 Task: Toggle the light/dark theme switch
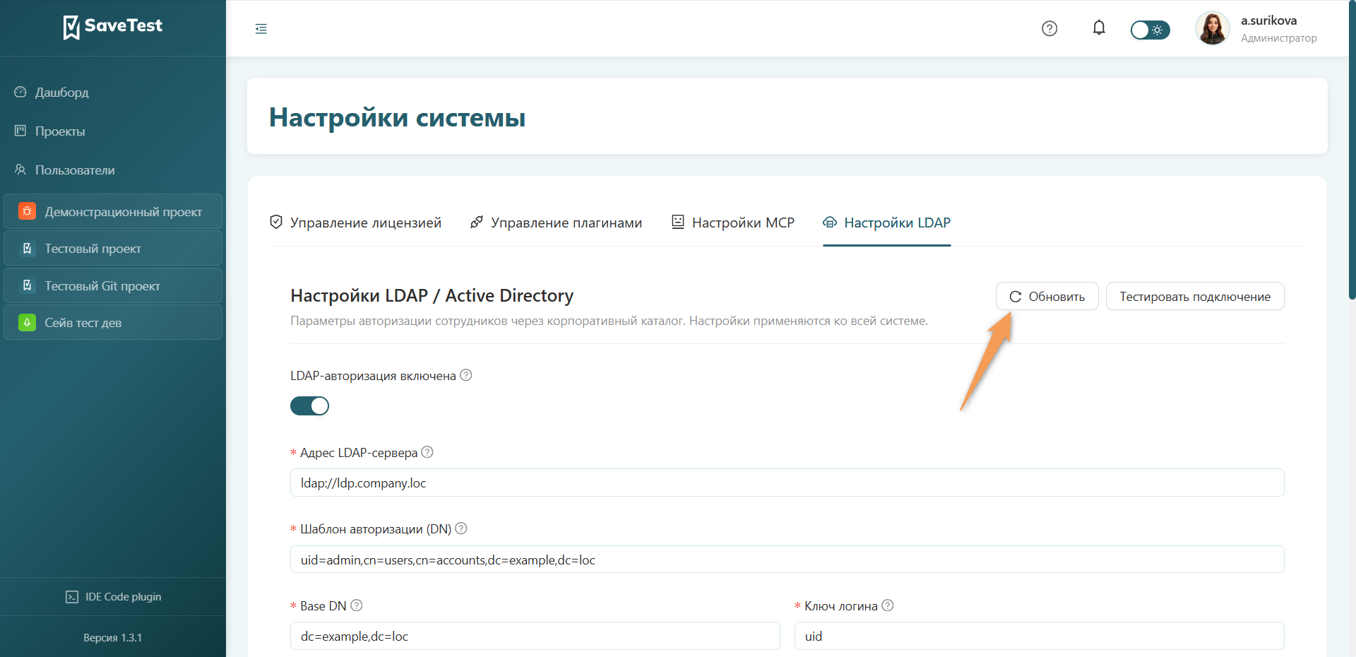[x=1150, y=30]
